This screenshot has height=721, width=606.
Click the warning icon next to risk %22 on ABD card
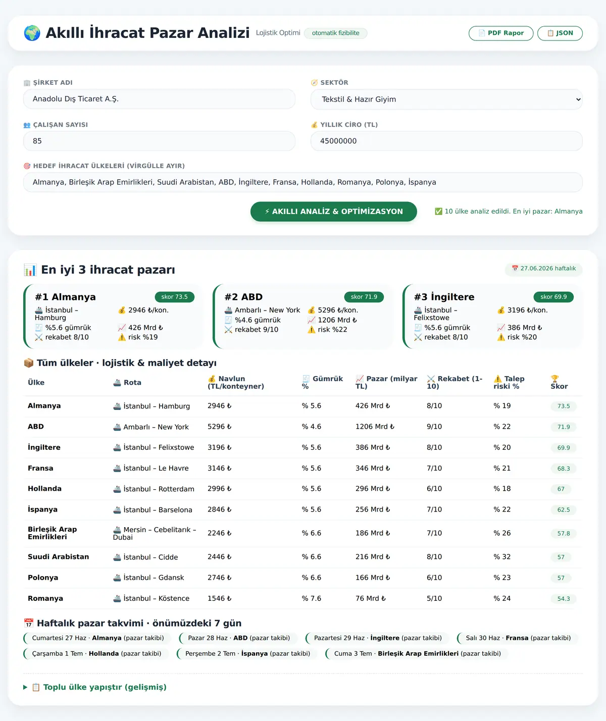[312, 330]
